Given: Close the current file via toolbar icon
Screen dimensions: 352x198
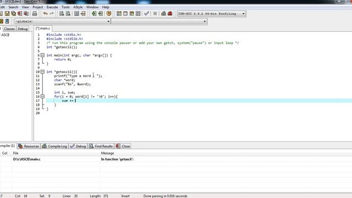Looking at the screenshot, I should point(20,13).
